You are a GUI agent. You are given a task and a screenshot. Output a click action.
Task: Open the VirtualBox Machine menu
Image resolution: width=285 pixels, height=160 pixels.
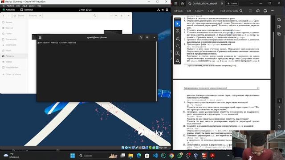(x=10, y=6)
